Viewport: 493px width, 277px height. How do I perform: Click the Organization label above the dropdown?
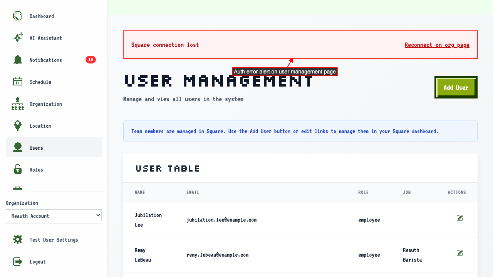(x=22, y=203)
